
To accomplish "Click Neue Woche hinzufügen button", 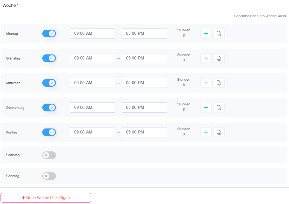I will 46,198.
